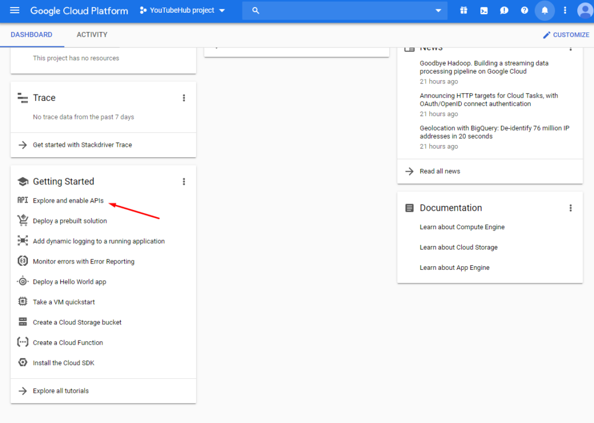Open Trace card options menu
Image resolution: width=594 pixels, height=423 pixels.
tap(184, 98)
